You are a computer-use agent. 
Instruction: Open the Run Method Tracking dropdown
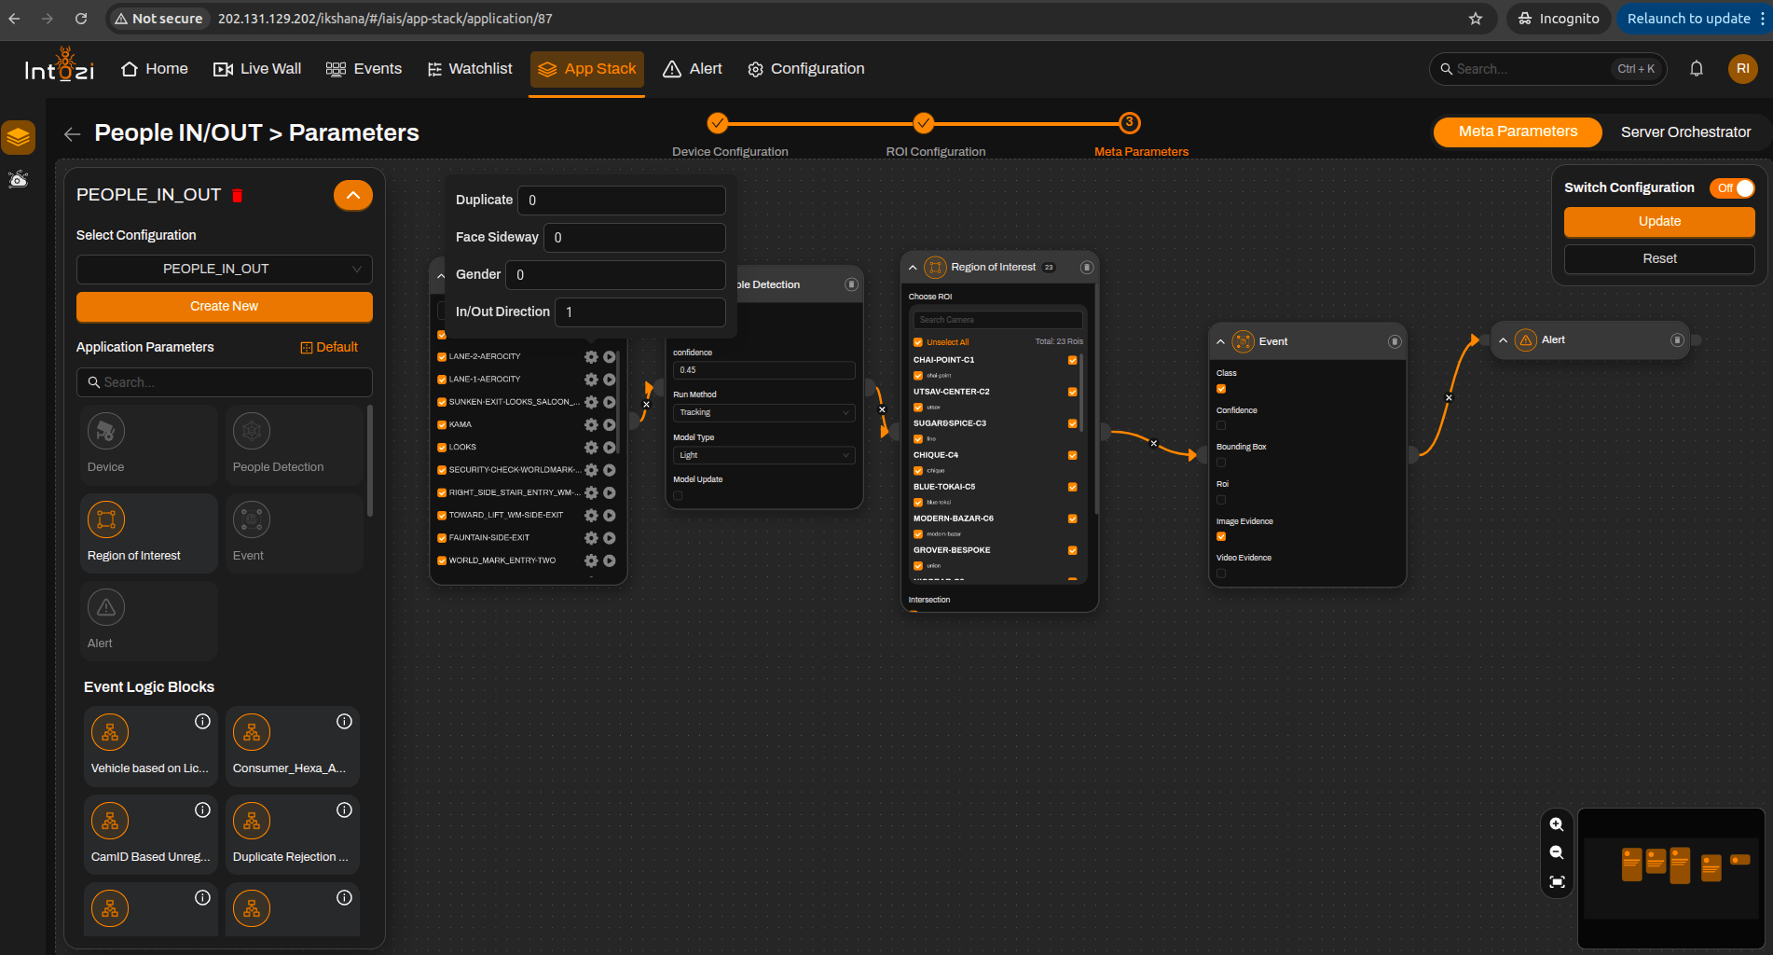click(x=763, y=413)
